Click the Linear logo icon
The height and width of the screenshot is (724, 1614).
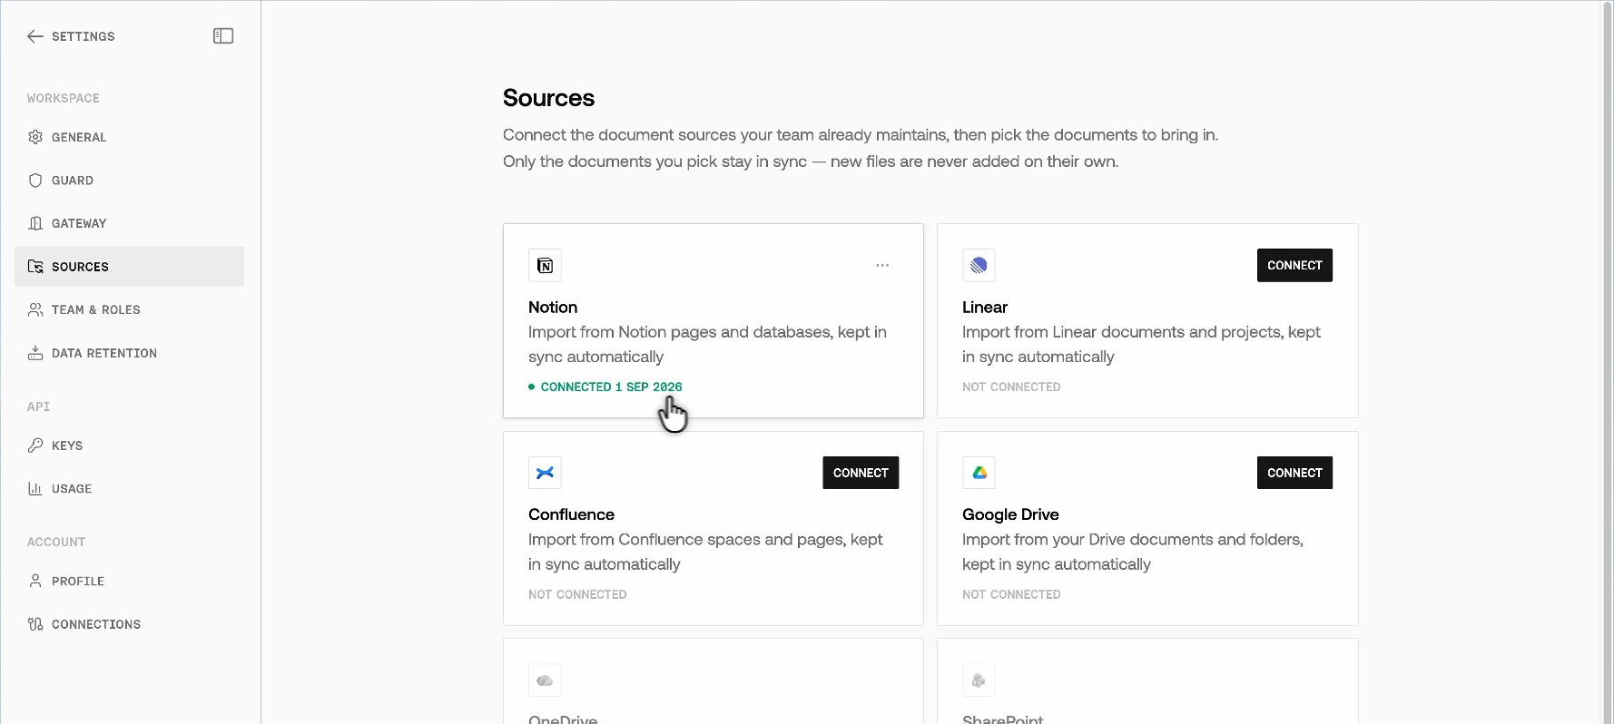click(x=979, y=266)
